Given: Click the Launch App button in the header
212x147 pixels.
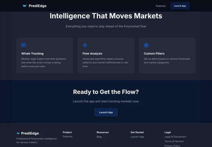Looking at the screenshot, I should [180, 6].
